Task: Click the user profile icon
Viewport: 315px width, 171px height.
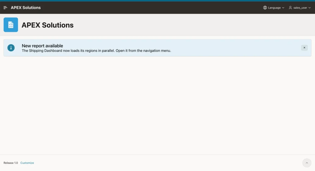Action: point(290,8)
